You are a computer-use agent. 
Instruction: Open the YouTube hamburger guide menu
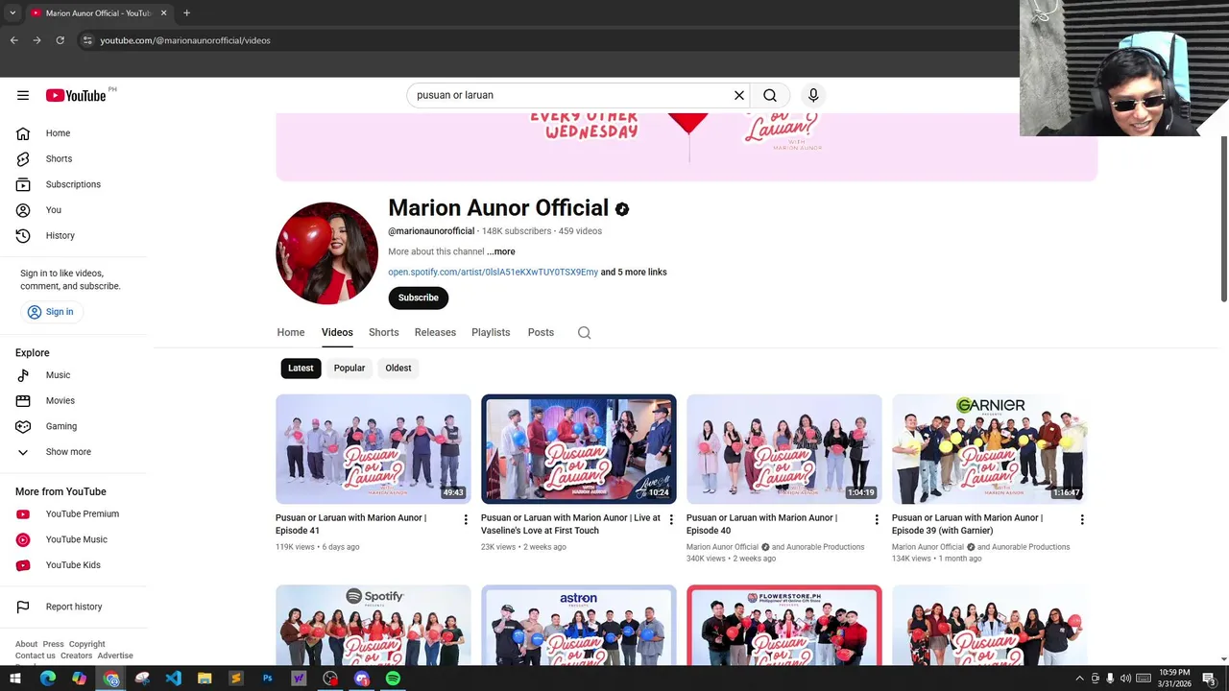coord(23,95)
